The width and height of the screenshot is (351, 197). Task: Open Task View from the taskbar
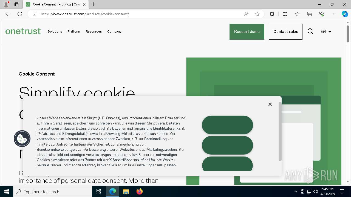coord(99,192)
